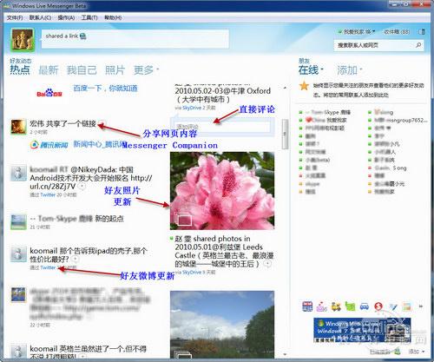434x362 pixels.
Task: Open the green folder app icon
Action: (350, 306)
